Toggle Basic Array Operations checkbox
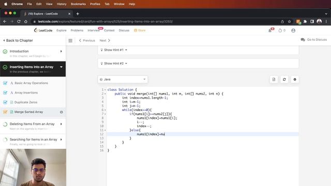The width and height of the screenshot is (331, 186). [x=5, y=83]
